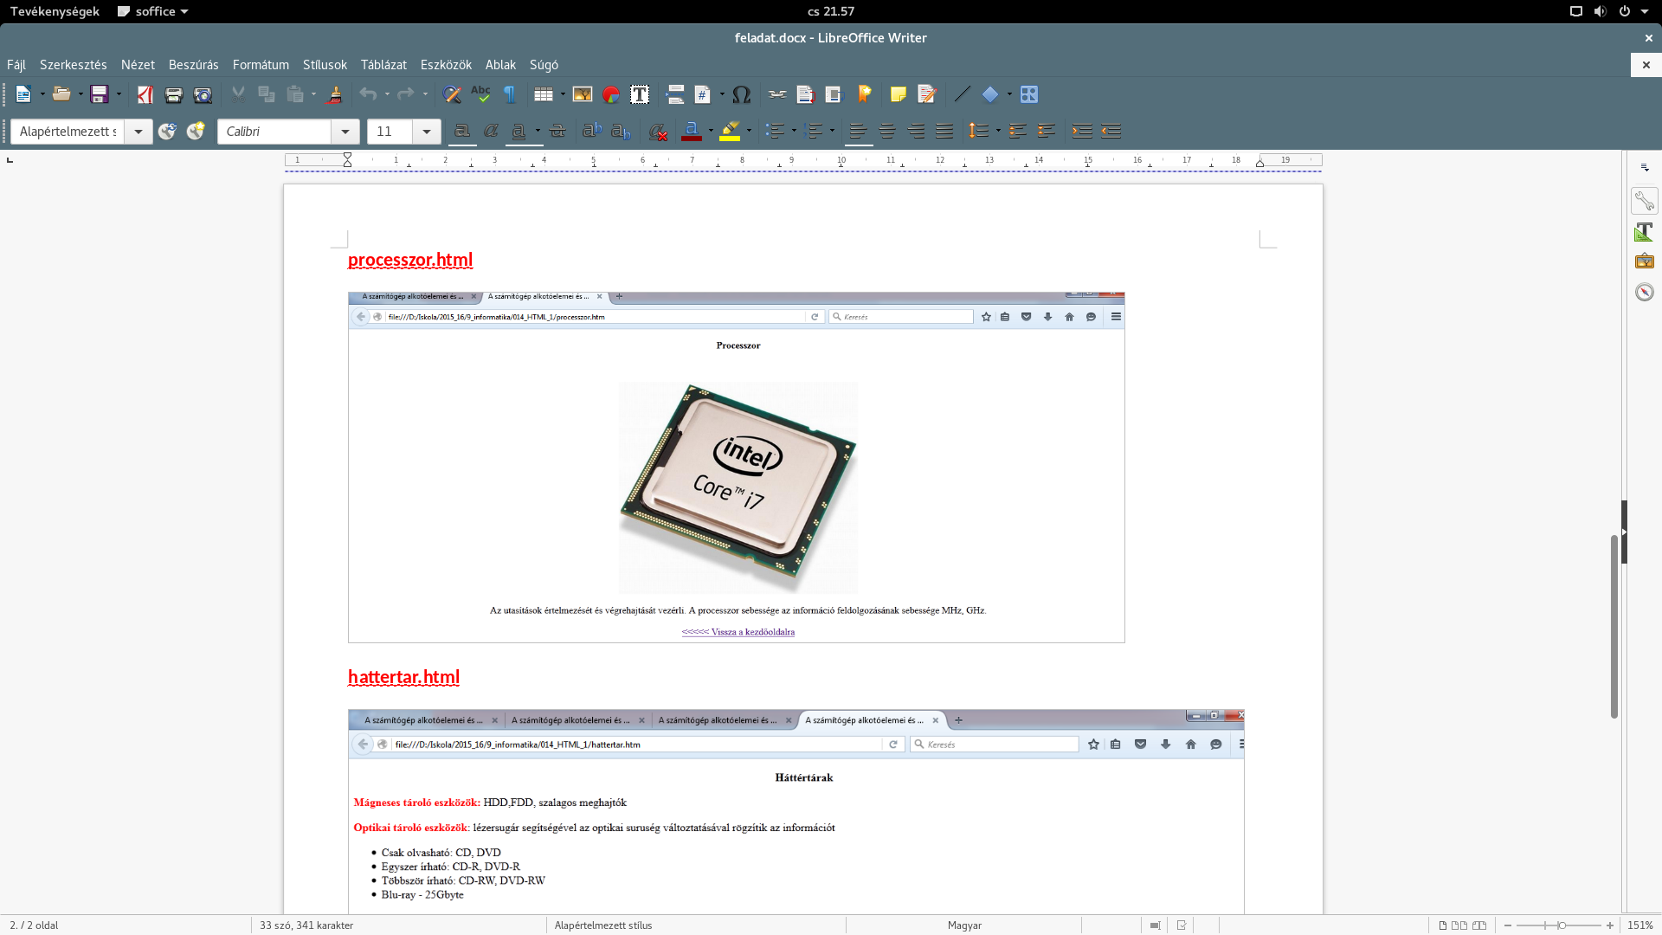Insert an image from the toolbar
Viewport: 1662px width, 935px height.
583,94
